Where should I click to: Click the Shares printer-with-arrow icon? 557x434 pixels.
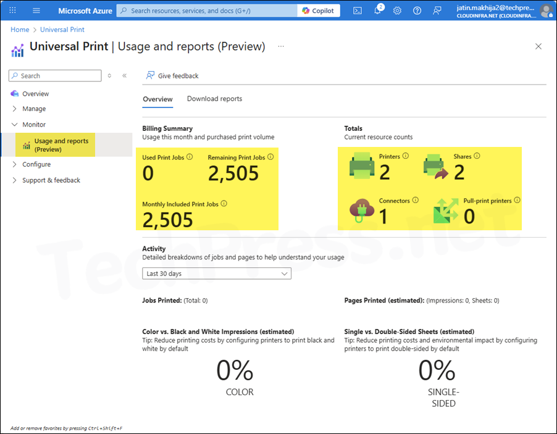(x=435, y=167)
